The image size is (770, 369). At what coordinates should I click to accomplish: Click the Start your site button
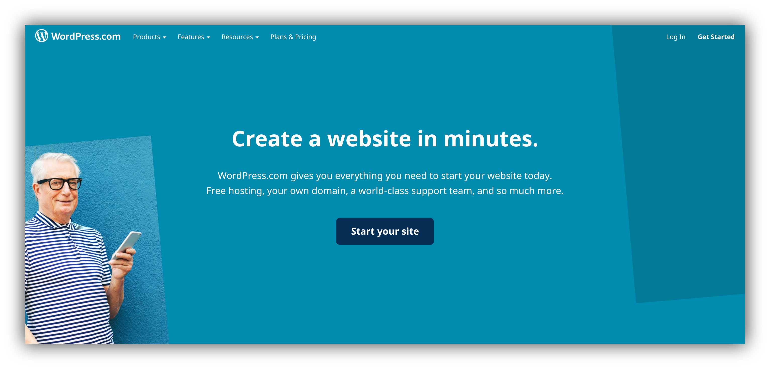click(x=386, y=231)
